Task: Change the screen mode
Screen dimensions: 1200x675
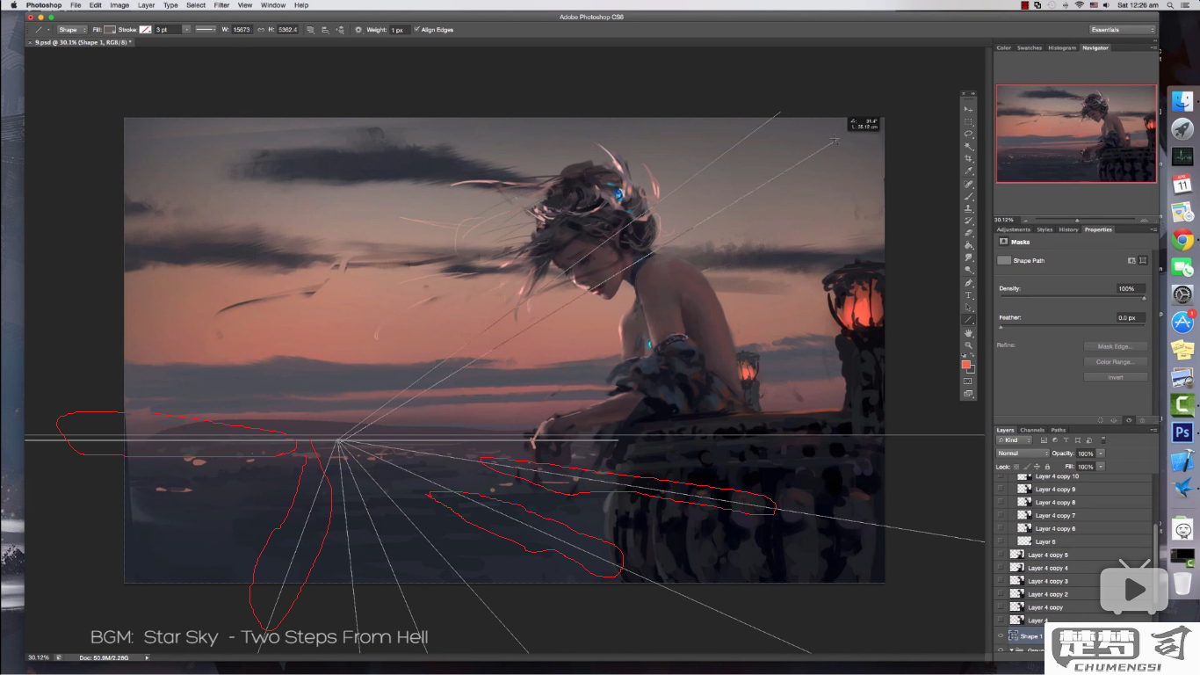Action: (968, 395)
